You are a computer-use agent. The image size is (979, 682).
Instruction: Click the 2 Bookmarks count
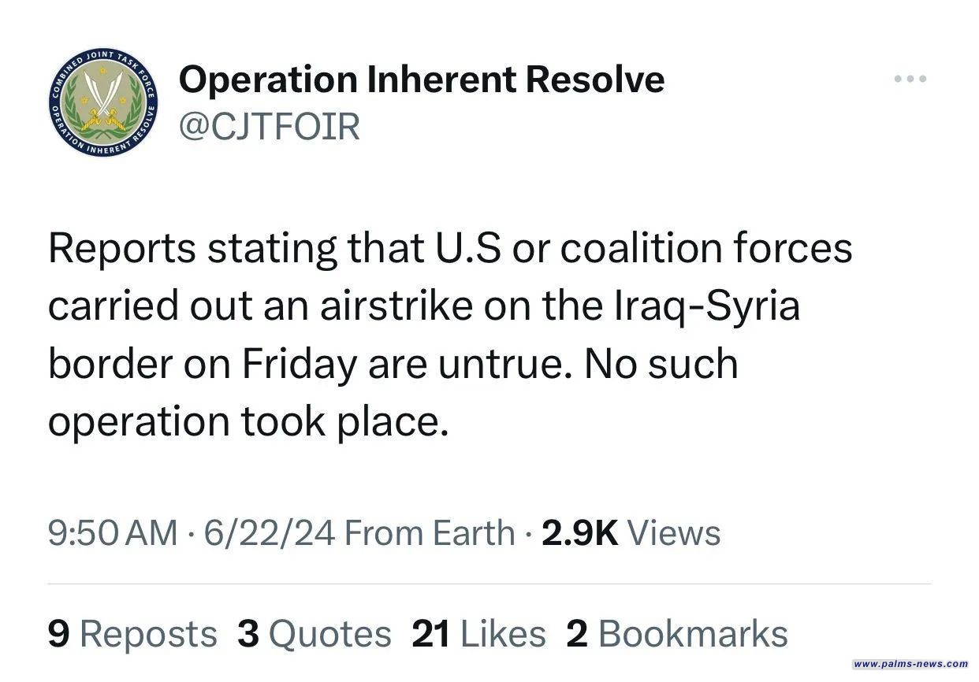coord(676,634)
